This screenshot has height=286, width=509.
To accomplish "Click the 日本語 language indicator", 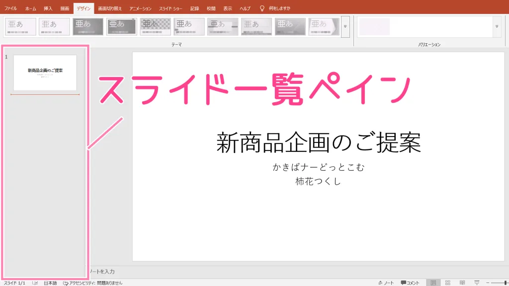I will pyautogui.click(x=50, y=283).
